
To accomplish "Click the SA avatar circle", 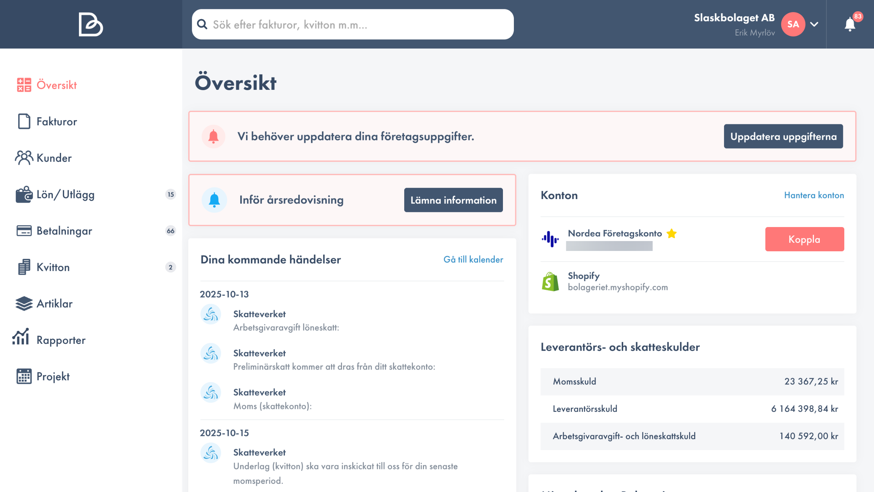I will [793, 24].
